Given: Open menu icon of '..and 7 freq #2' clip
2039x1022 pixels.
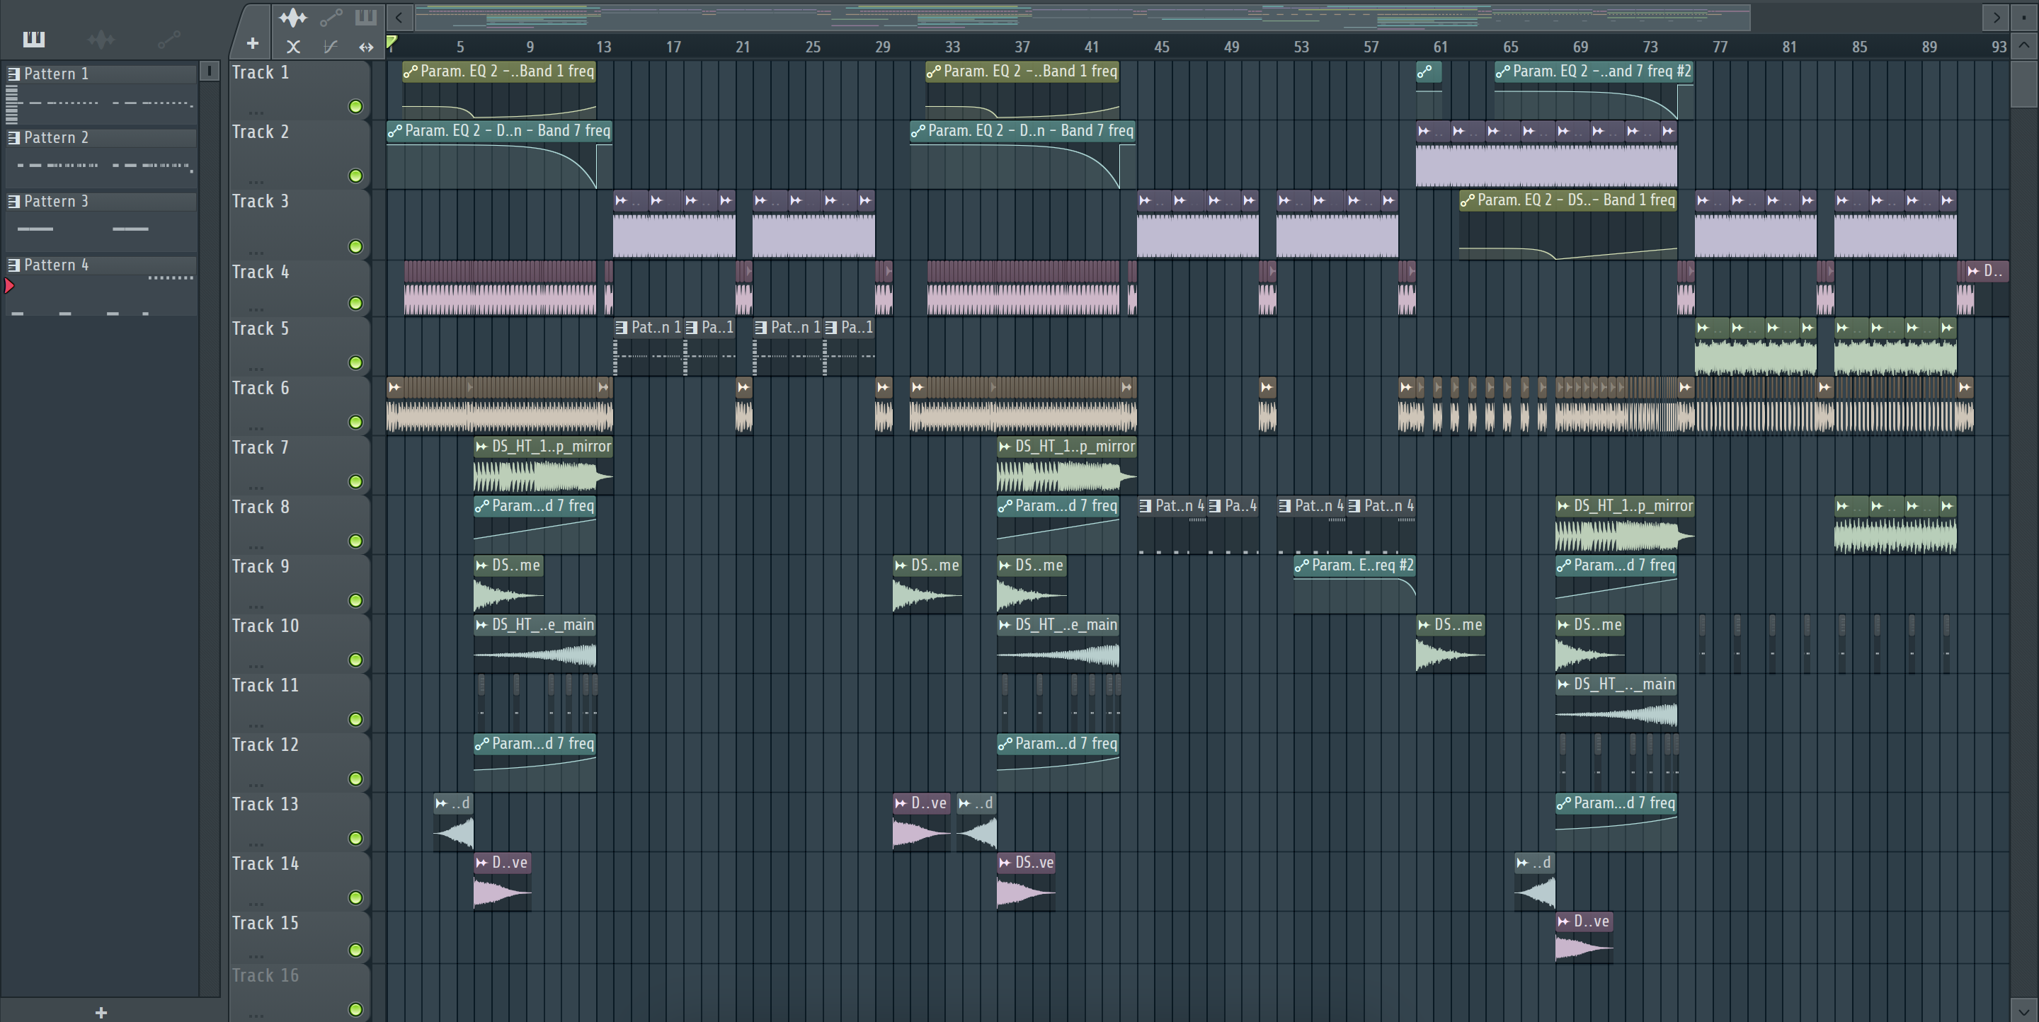Looking at the screenshot, I should click(1502, 72).
